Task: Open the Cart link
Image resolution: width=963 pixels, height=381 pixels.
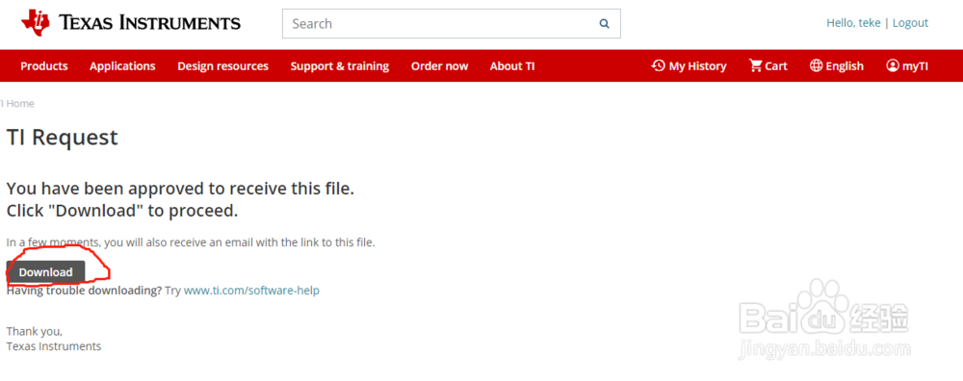Action: (x=768, y=65)
